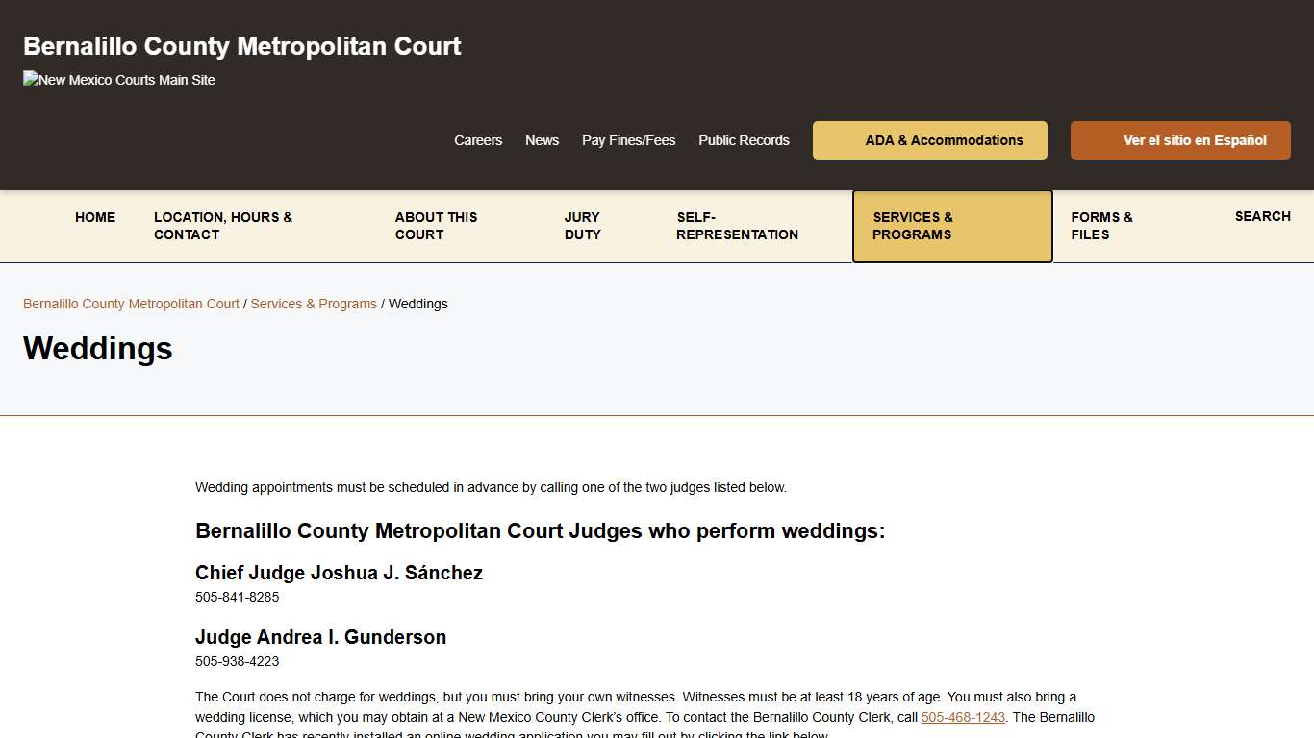Open the ADA & Accommodations page

(929, 140)
